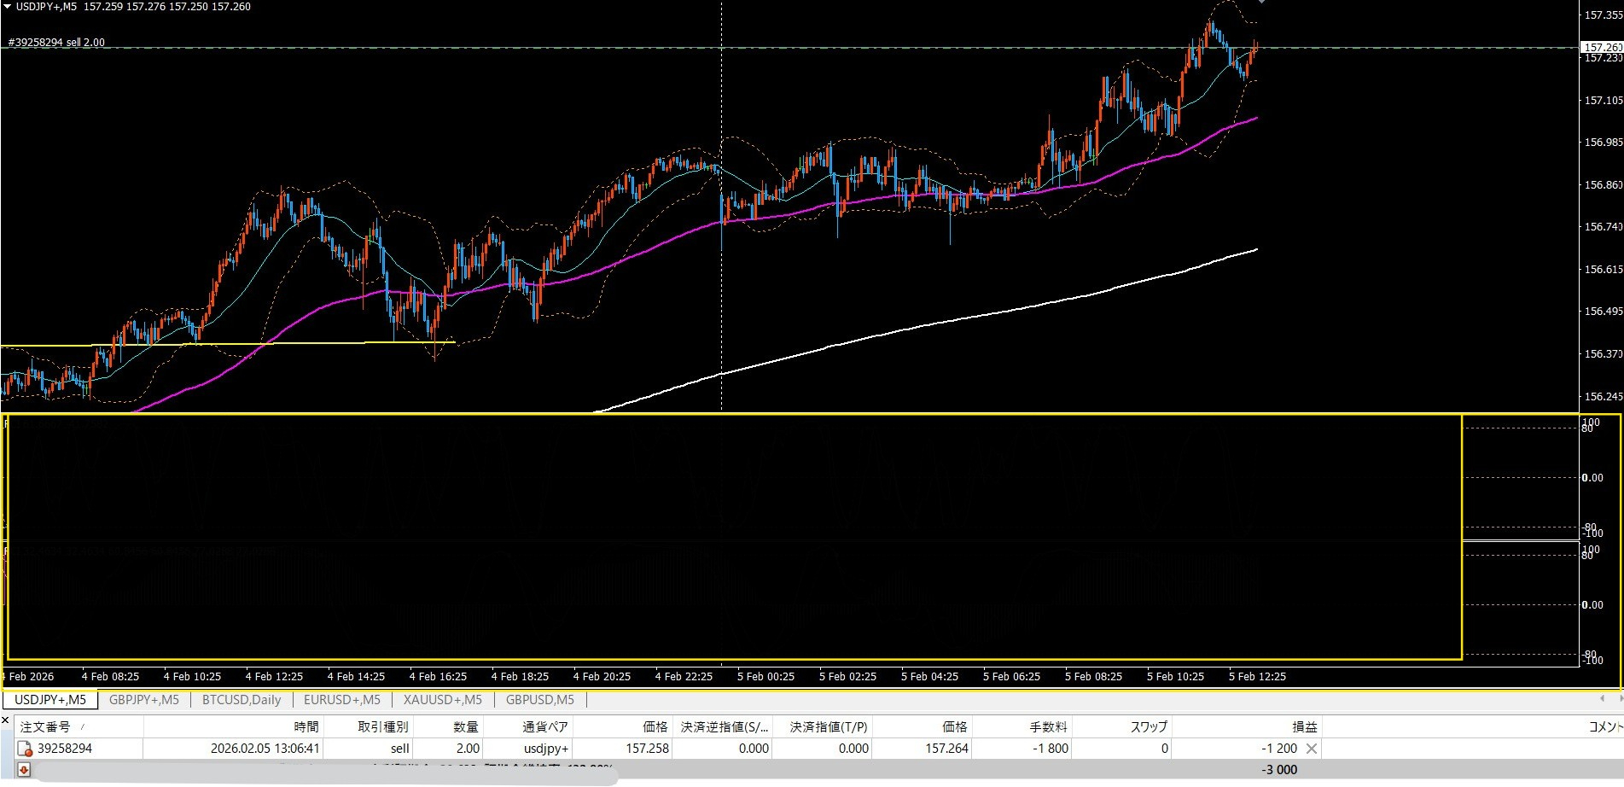Sort orders by 時間 column header
Image resolution: width=1624 pixels, height=787 pixels.
(306, 727)
